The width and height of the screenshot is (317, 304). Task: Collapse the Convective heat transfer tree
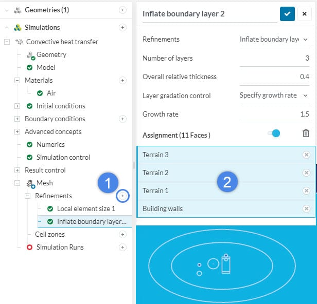click(7, 42)
